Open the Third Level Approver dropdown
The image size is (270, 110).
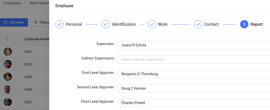(x=194, y=103)
